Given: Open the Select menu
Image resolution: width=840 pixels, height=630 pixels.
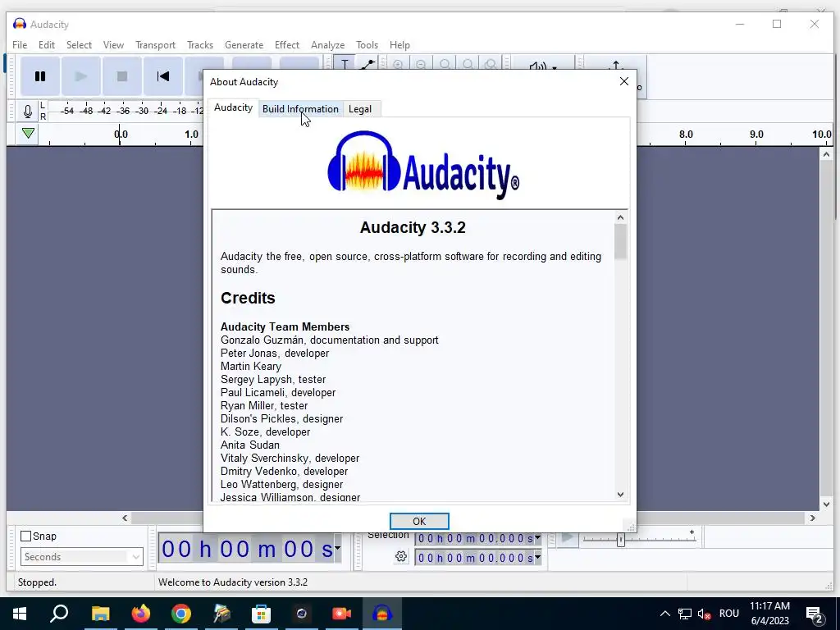Looking at the screenshot, I should coord(79,45).
